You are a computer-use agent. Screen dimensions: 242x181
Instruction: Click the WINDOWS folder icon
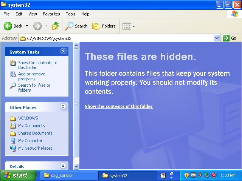coord(13,118)
